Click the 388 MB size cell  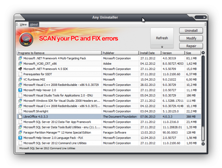pos(191,117)
